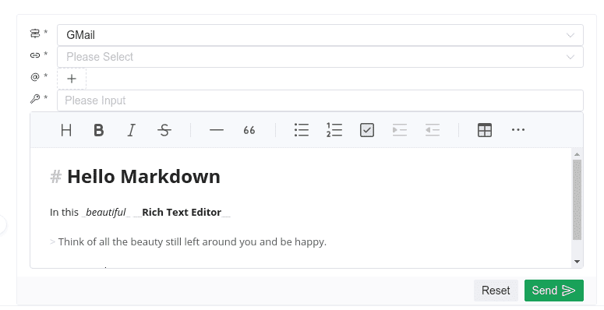604x310 pixels.
Task: Open the GMail dropdown
Action: tap(320, 35)
